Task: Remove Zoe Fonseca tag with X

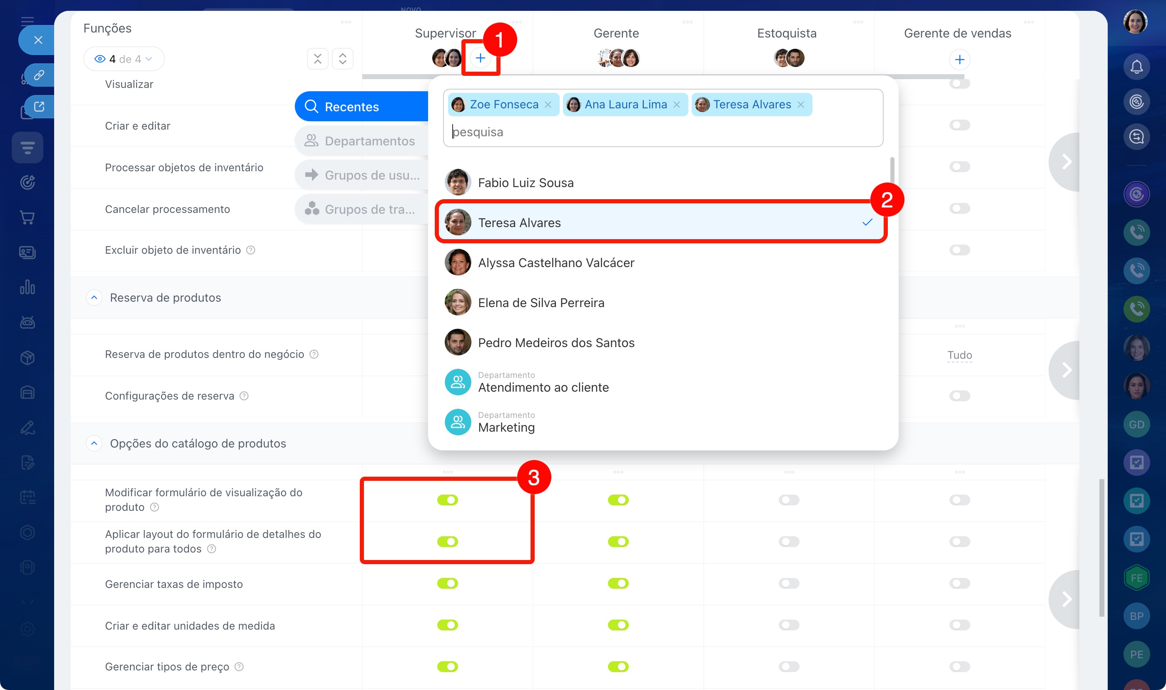Action: 548,105
